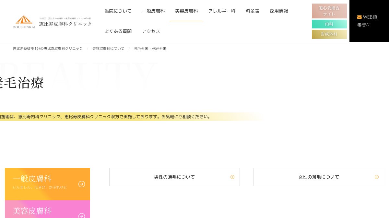This screenshot has height=218, width=389.
Task: Open the アレルギー科 navigation item
Action: pyautogui.click(x=222, y=11)
